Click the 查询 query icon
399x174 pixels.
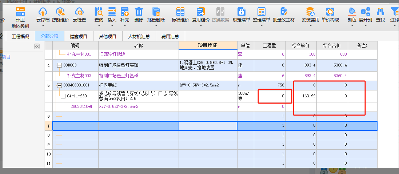click(x=99, y=12)
